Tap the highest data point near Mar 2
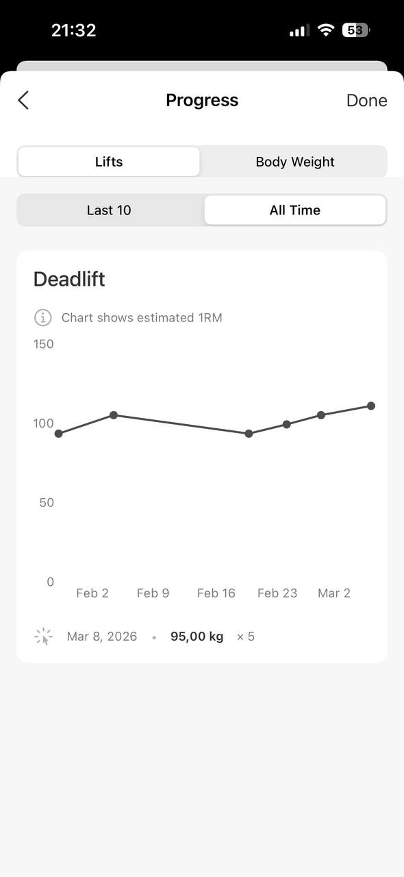 coord(371,406)
